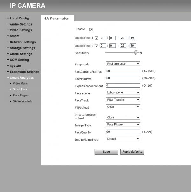Click the Reply defaults button
Screen dimensions: 191x192
click(x=132, y=152)
